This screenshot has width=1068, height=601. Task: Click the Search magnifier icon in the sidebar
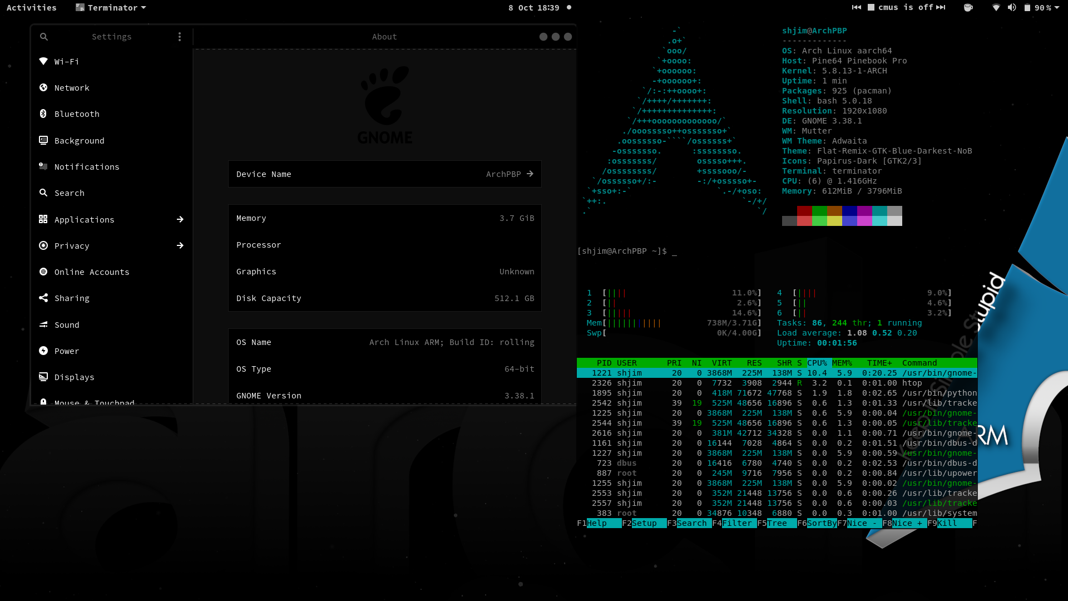click(x=43, y=193)
